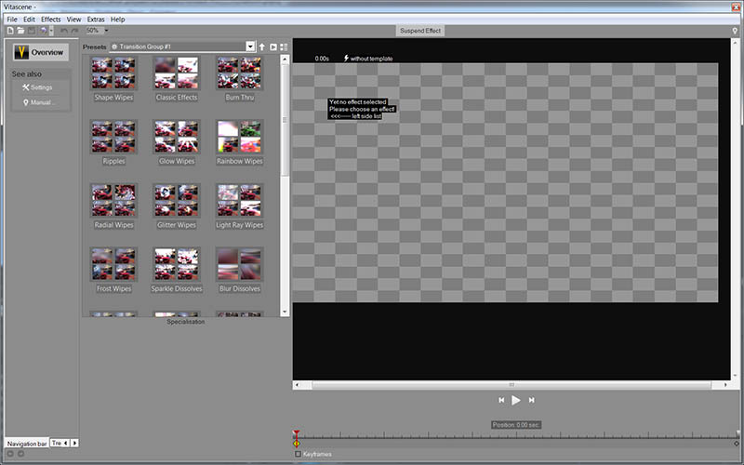Open the Edit menu
Image resolution: width=744 pixels, height=465 pixels.
[x=29, y=20]
